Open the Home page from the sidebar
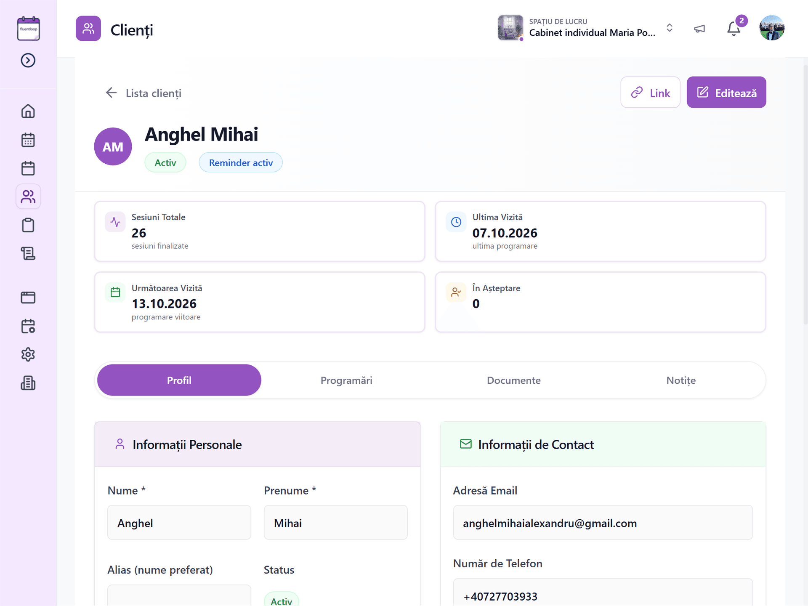 tap(28, 111)
